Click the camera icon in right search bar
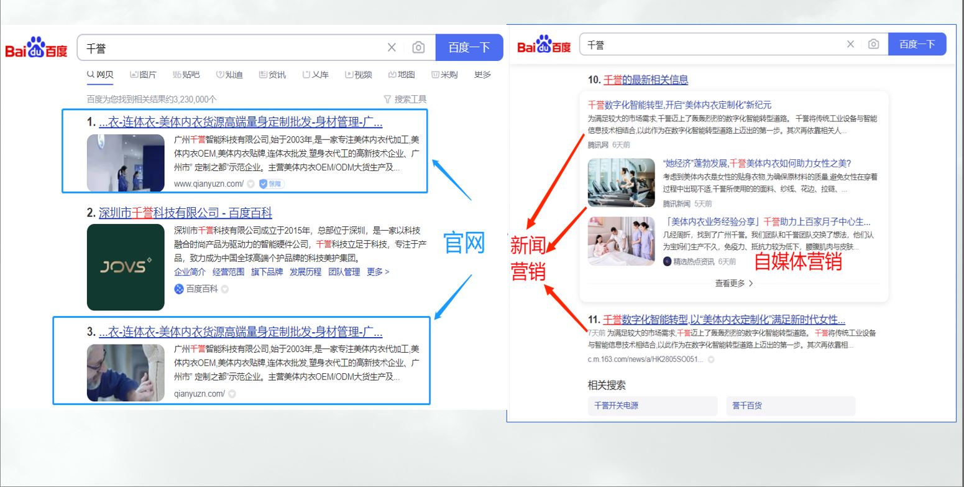Image resolution: width=964 pixels, height=487 pixels. (x=873, y=44)
